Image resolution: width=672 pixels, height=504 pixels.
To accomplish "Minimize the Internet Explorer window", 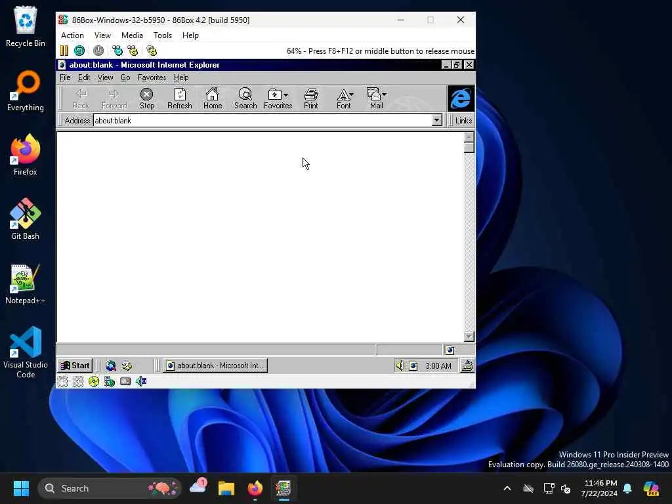I will tap(446, 65).
